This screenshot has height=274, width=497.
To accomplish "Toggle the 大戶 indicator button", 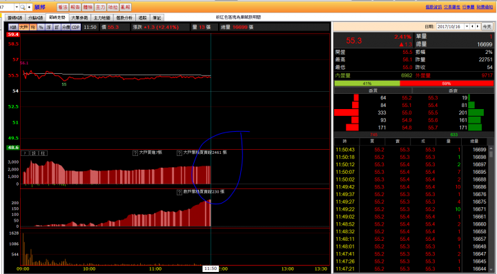I will point(23,27).
